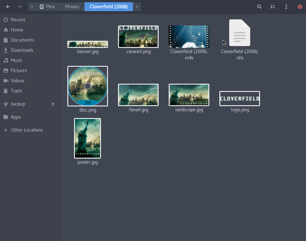Open Videos in the sidebar

coord(30,80)
